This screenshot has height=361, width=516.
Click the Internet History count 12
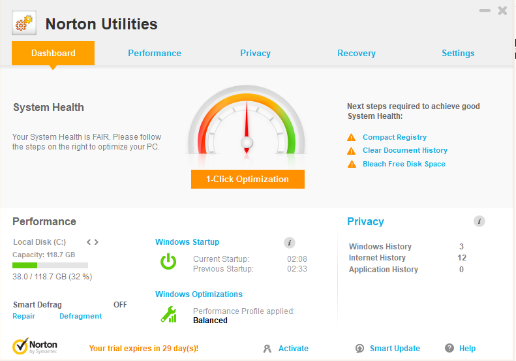pos(462,258)
